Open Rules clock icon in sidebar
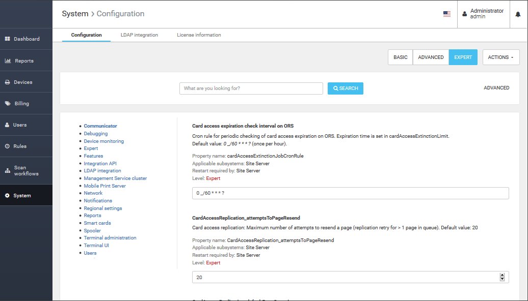This screenshot has height=301, width=528. (8, 146)
